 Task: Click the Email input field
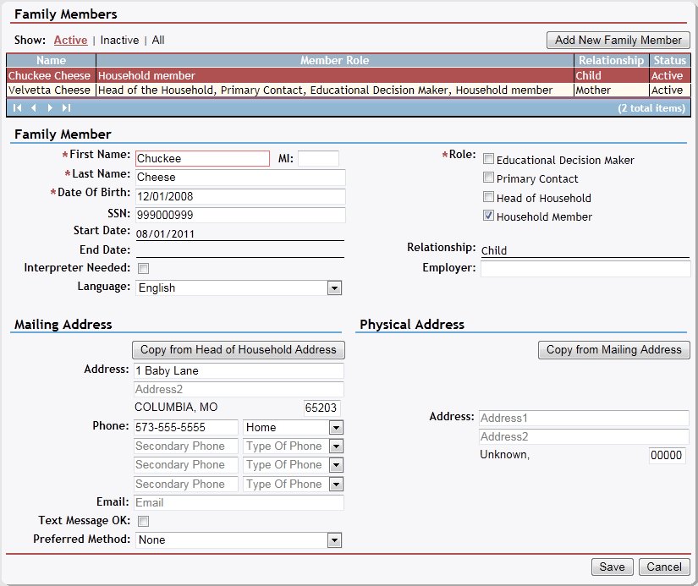(239, 502)
